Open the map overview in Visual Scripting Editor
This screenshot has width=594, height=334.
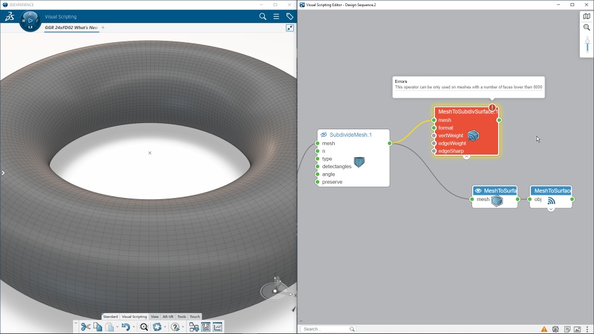coord(587,16)
